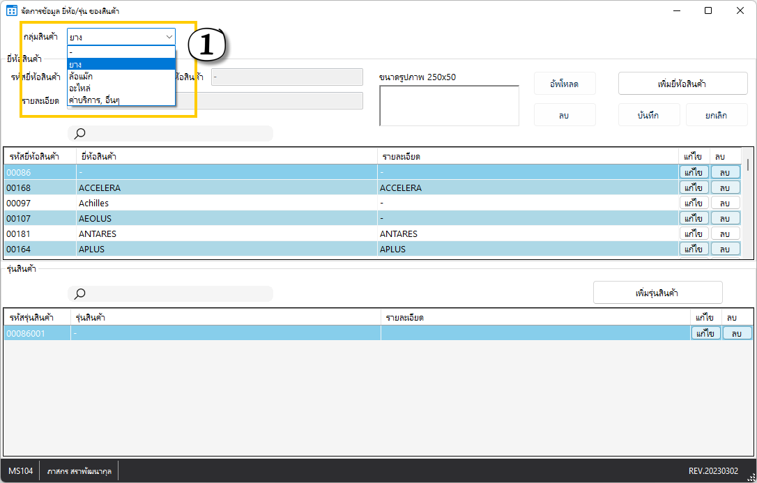Click the เพิ่มยี่ห้อสินค้า button
The image size is (757, 483).
point(682,84)
